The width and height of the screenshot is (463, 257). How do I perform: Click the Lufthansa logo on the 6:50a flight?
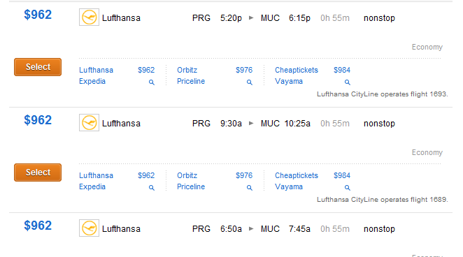(90, 228)
